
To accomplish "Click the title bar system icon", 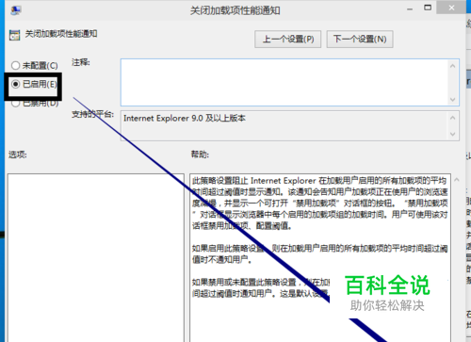I will point(15,10).
